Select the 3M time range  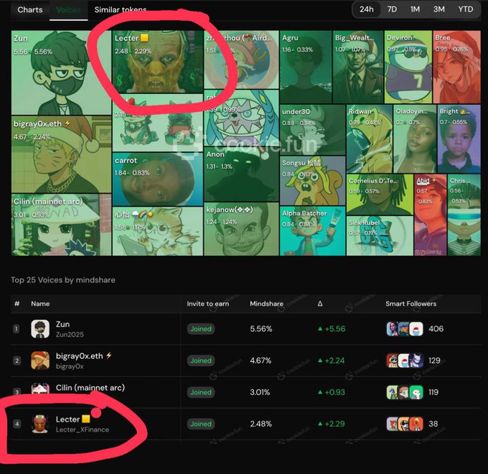(x=438, y=9)
